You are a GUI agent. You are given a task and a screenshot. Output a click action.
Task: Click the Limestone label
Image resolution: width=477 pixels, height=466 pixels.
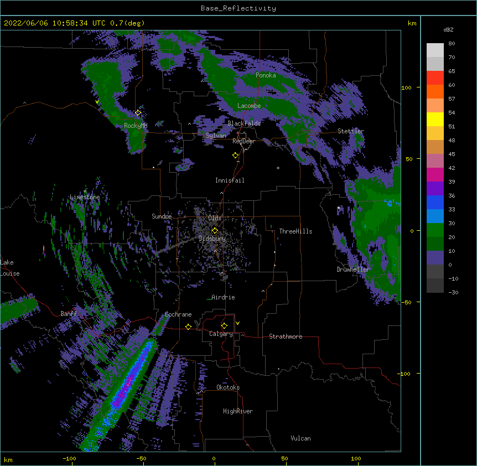tap(85, 197)
